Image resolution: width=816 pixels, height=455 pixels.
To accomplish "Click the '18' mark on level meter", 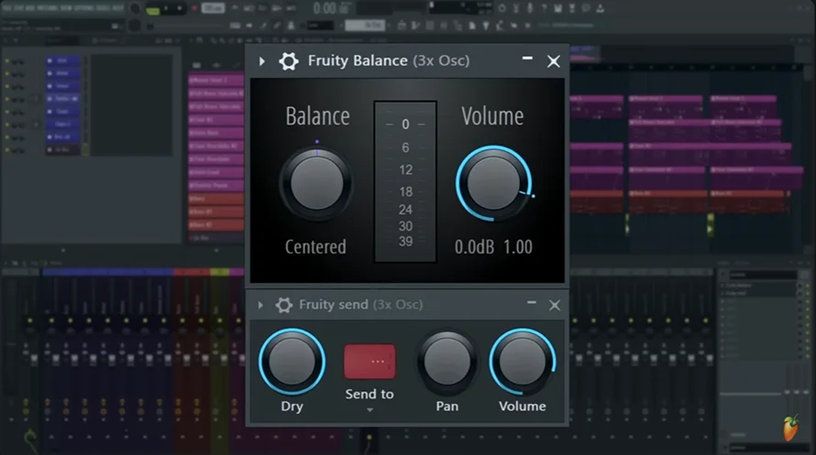I will [406, 191].
